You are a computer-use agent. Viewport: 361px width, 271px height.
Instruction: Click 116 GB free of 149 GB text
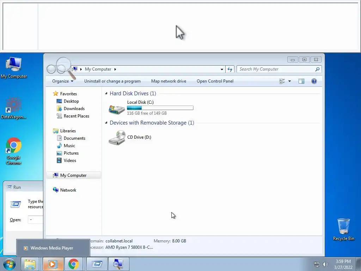coord(147,113)
